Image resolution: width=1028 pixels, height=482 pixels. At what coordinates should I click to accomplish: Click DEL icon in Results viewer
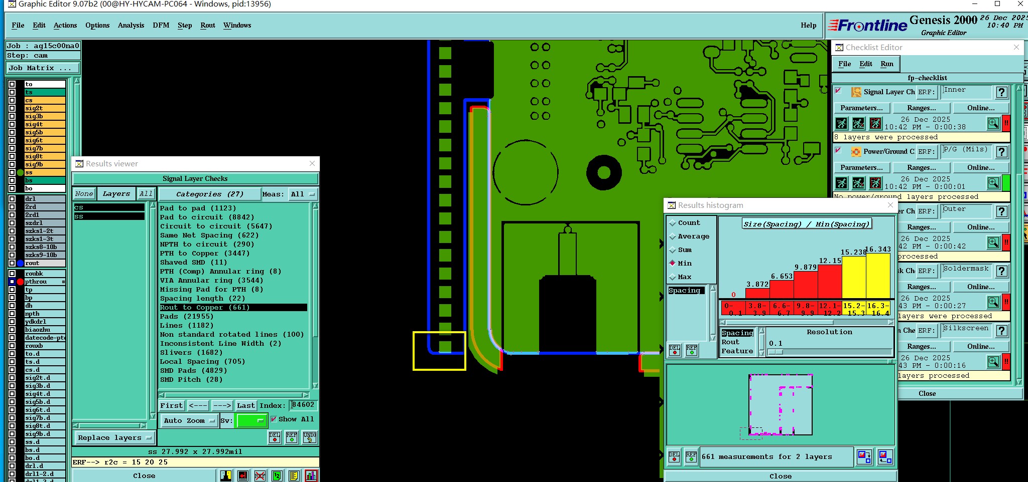tap(275, 437)
